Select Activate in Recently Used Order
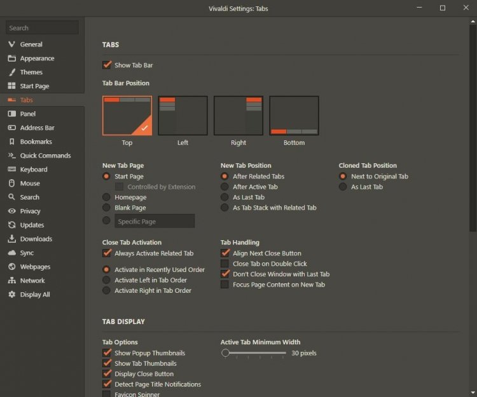 point(106,269)
